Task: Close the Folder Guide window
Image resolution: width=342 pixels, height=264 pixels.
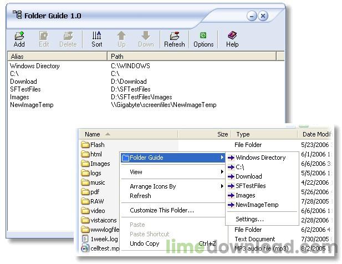Action: click(x=263, y=16)
